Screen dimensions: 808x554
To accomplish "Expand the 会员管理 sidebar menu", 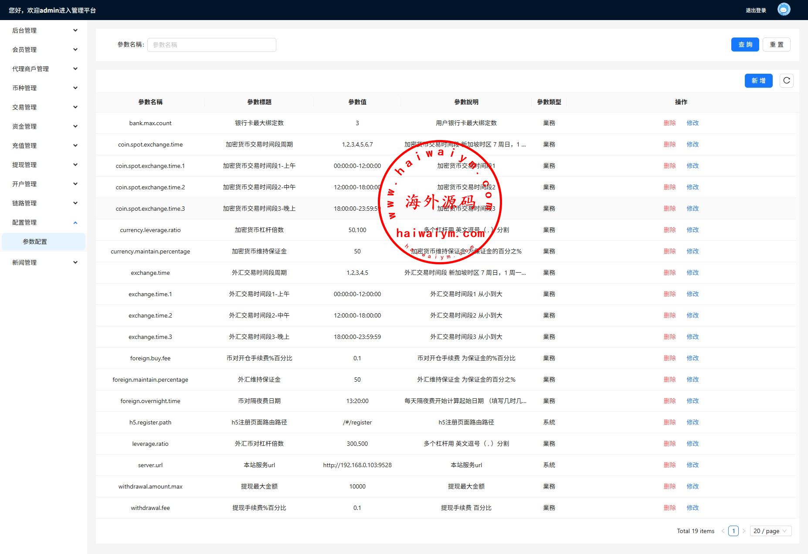I will tap(75, 50).
